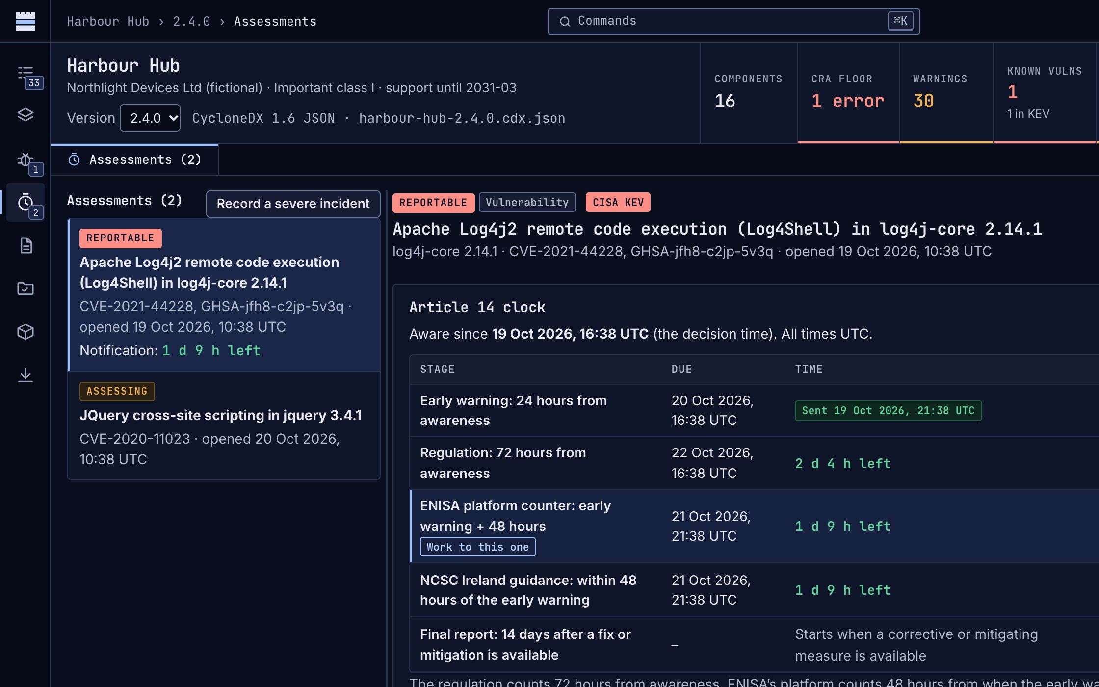
Task: Click the CISA KEV badge
Action: pos(618,202)
